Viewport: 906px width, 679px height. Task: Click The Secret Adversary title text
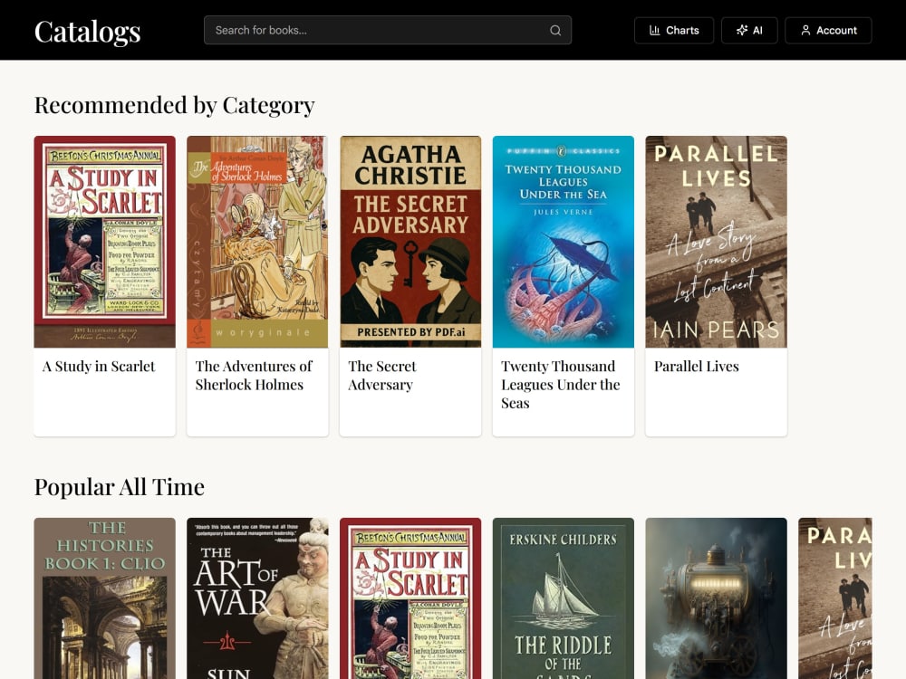pos(382,376)
